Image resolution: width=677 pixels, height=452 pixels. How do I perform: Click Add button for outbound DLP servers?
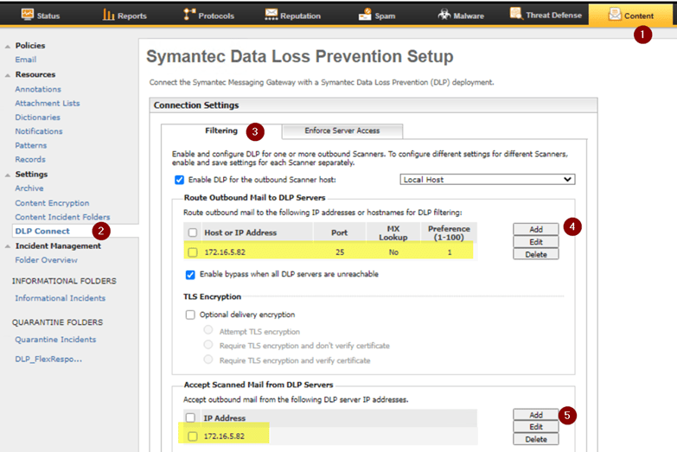pyautogui.click(x=536, y=229)
